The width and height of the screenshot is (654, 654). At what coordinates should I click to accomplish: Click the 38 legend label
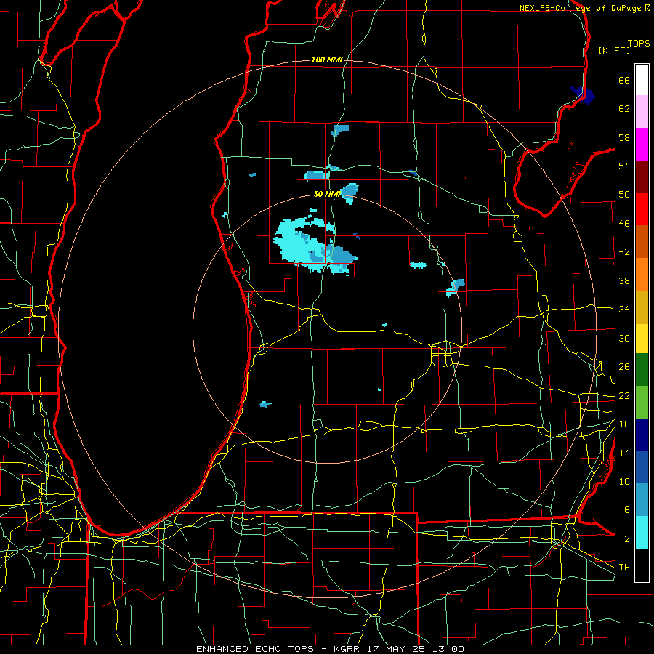(x=624, y=280)
